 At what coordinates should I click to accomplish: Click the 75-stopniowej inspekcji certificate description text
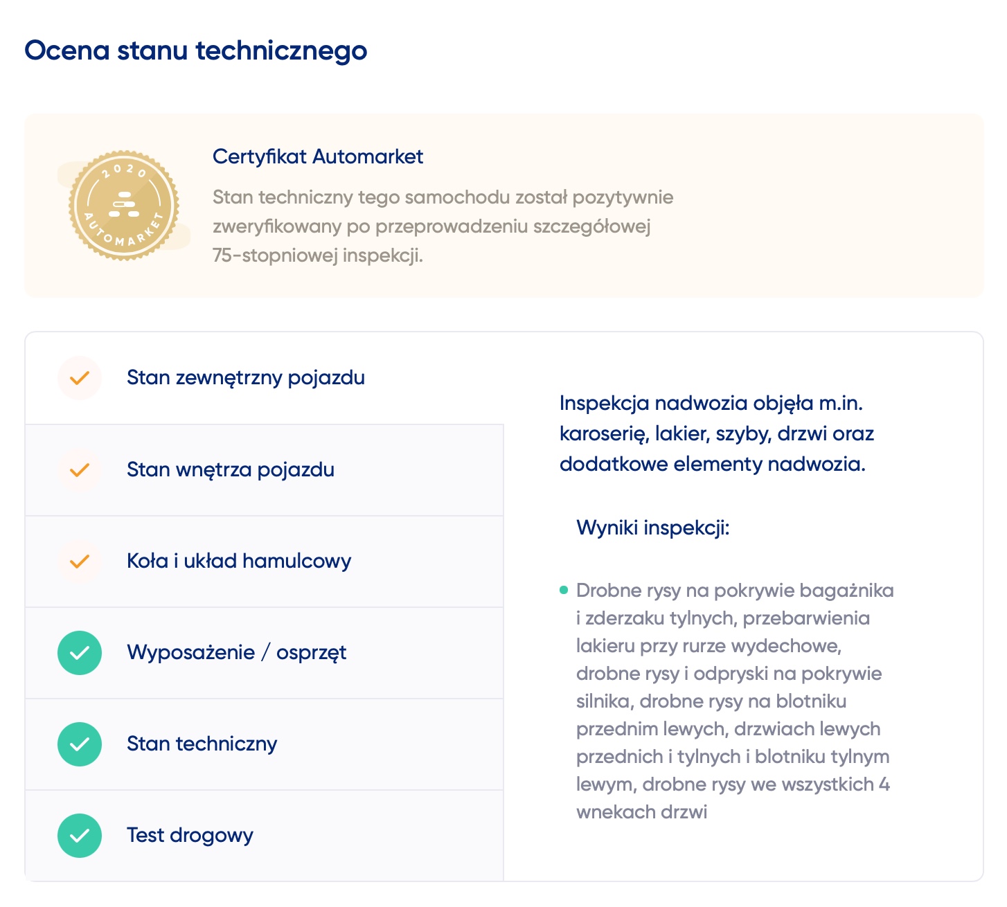443,226
